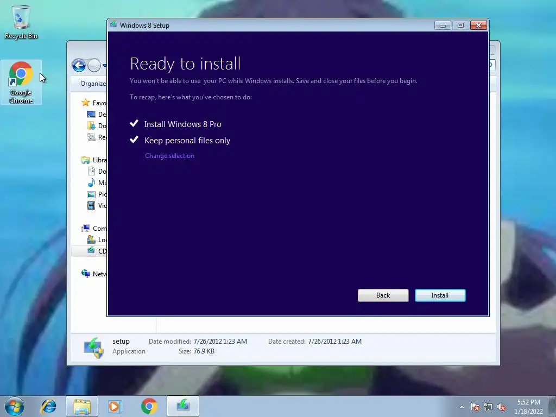Select Network in navigation pane
Image resolution: width=556 pixels, height=417 pixels.
94,274
